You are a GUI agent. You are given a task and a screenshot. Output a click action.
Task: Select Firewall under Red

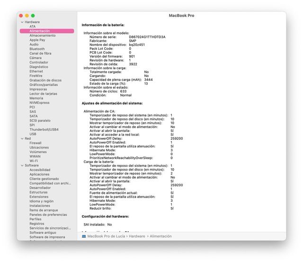pyautogui.click(x=36, y=143)
